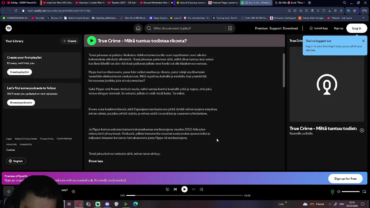Open YouTube bookmark
Screen dimensions: 370x208
(38, 18)
